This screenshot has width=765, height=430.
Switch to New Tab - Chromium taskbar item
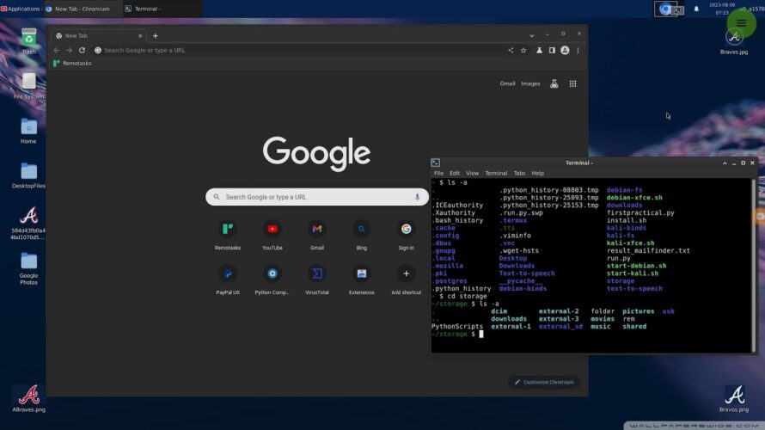[x=82, y=9]
